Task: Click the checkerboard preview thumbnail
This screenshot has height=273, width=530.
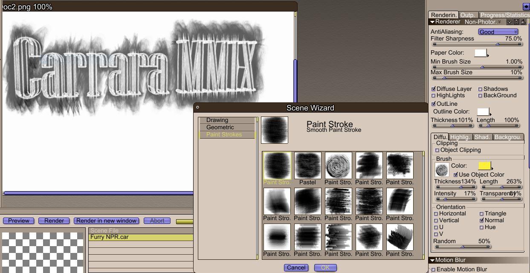Action: click(x=42, y=253)
